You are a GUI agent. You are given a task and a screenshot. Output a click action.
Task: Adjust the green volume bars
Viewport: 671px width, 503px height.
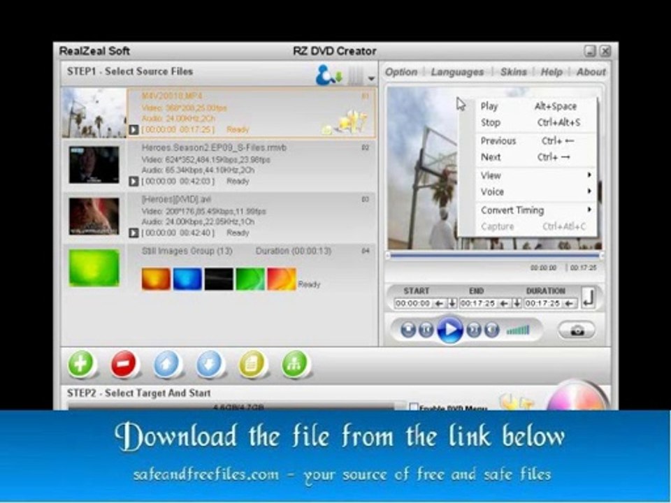coord(518,330)
